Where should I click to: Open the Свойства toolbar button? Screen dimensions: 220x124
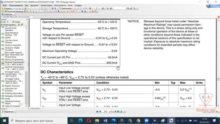(x=8, y=14)
